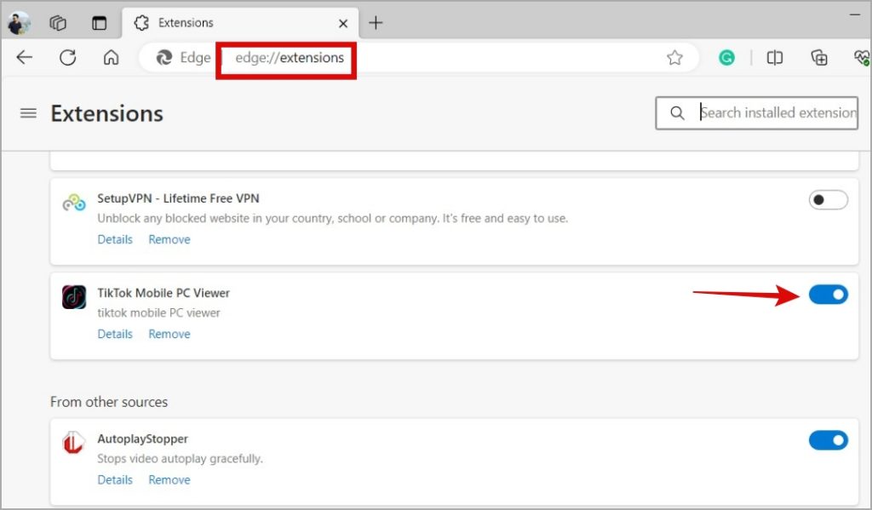Focus the Search installed extensions box
This screenshot has width=872, height=510.
756,113
